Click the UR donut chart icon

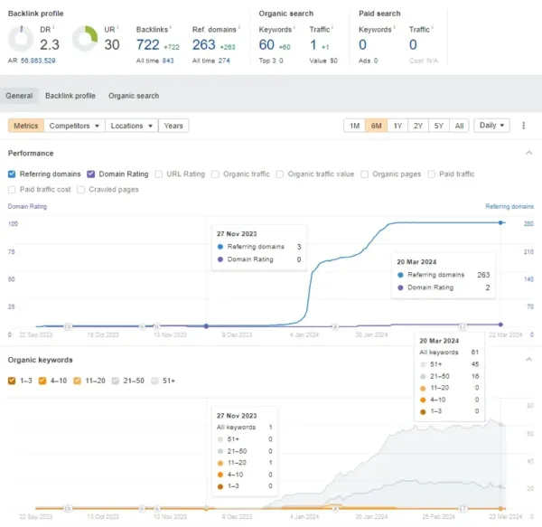click(x=85, y=38)
